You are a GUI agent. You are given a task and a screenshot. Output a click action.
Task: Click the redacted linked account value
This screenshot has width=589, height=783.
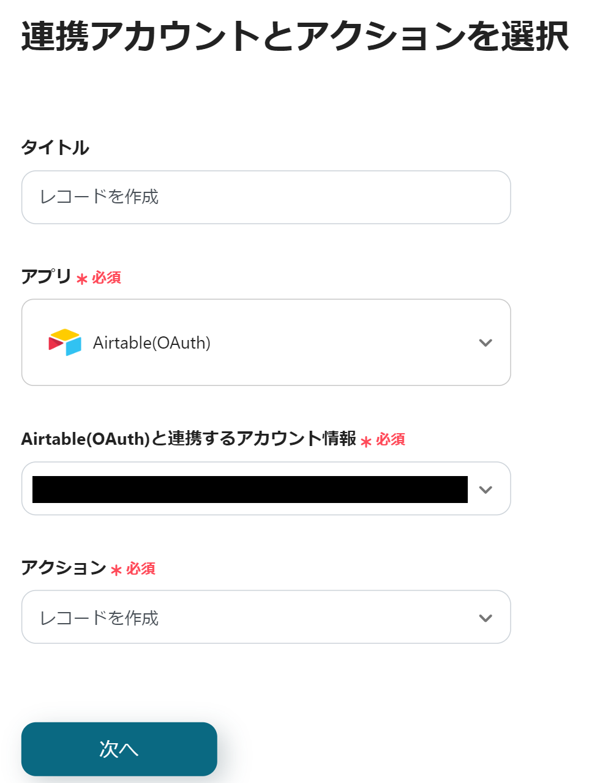click(x=250, y=490)
